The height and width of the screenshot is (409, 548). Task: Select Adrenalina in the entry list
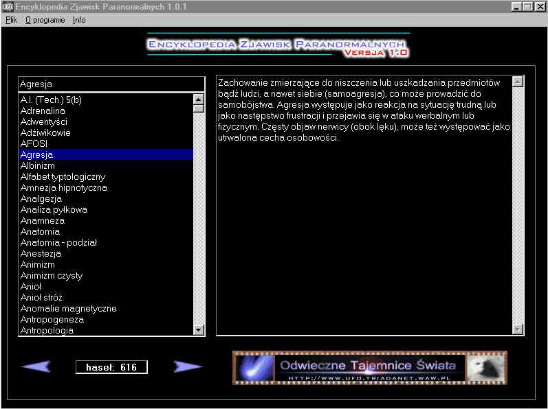point(43,111)
